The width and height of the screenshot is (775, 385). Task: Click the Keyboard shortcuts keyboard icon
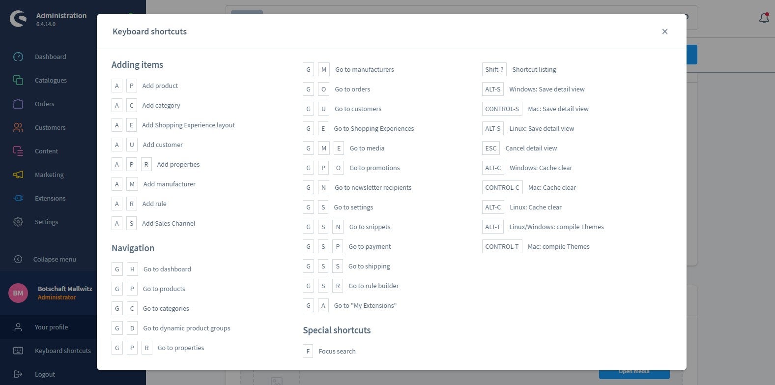pyautogui.click(x=18, y=351)
